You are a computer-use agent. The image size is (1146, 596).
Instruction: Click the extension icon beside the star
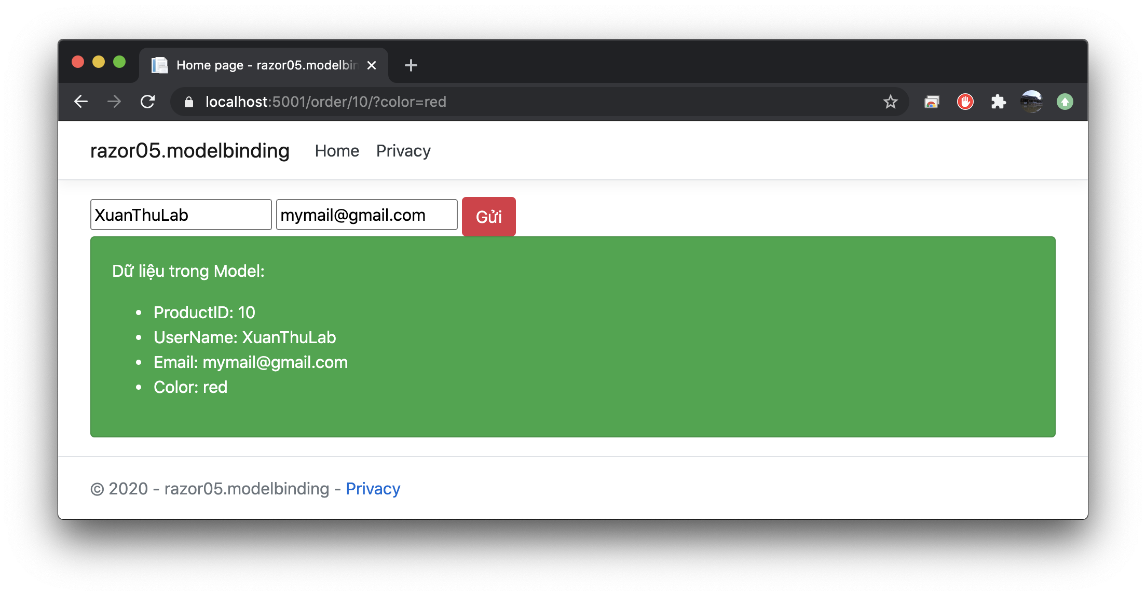point(932,102)
